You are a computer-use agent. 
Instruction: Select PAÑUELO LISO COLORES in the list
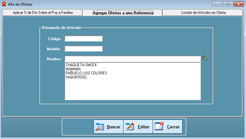(x=133, y=73)
